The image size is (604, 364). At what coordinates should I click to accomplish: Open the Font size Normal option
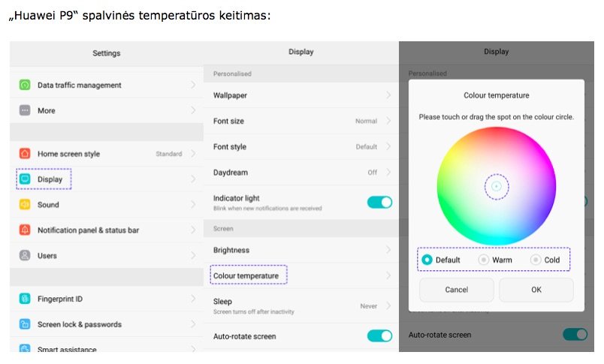367,121
